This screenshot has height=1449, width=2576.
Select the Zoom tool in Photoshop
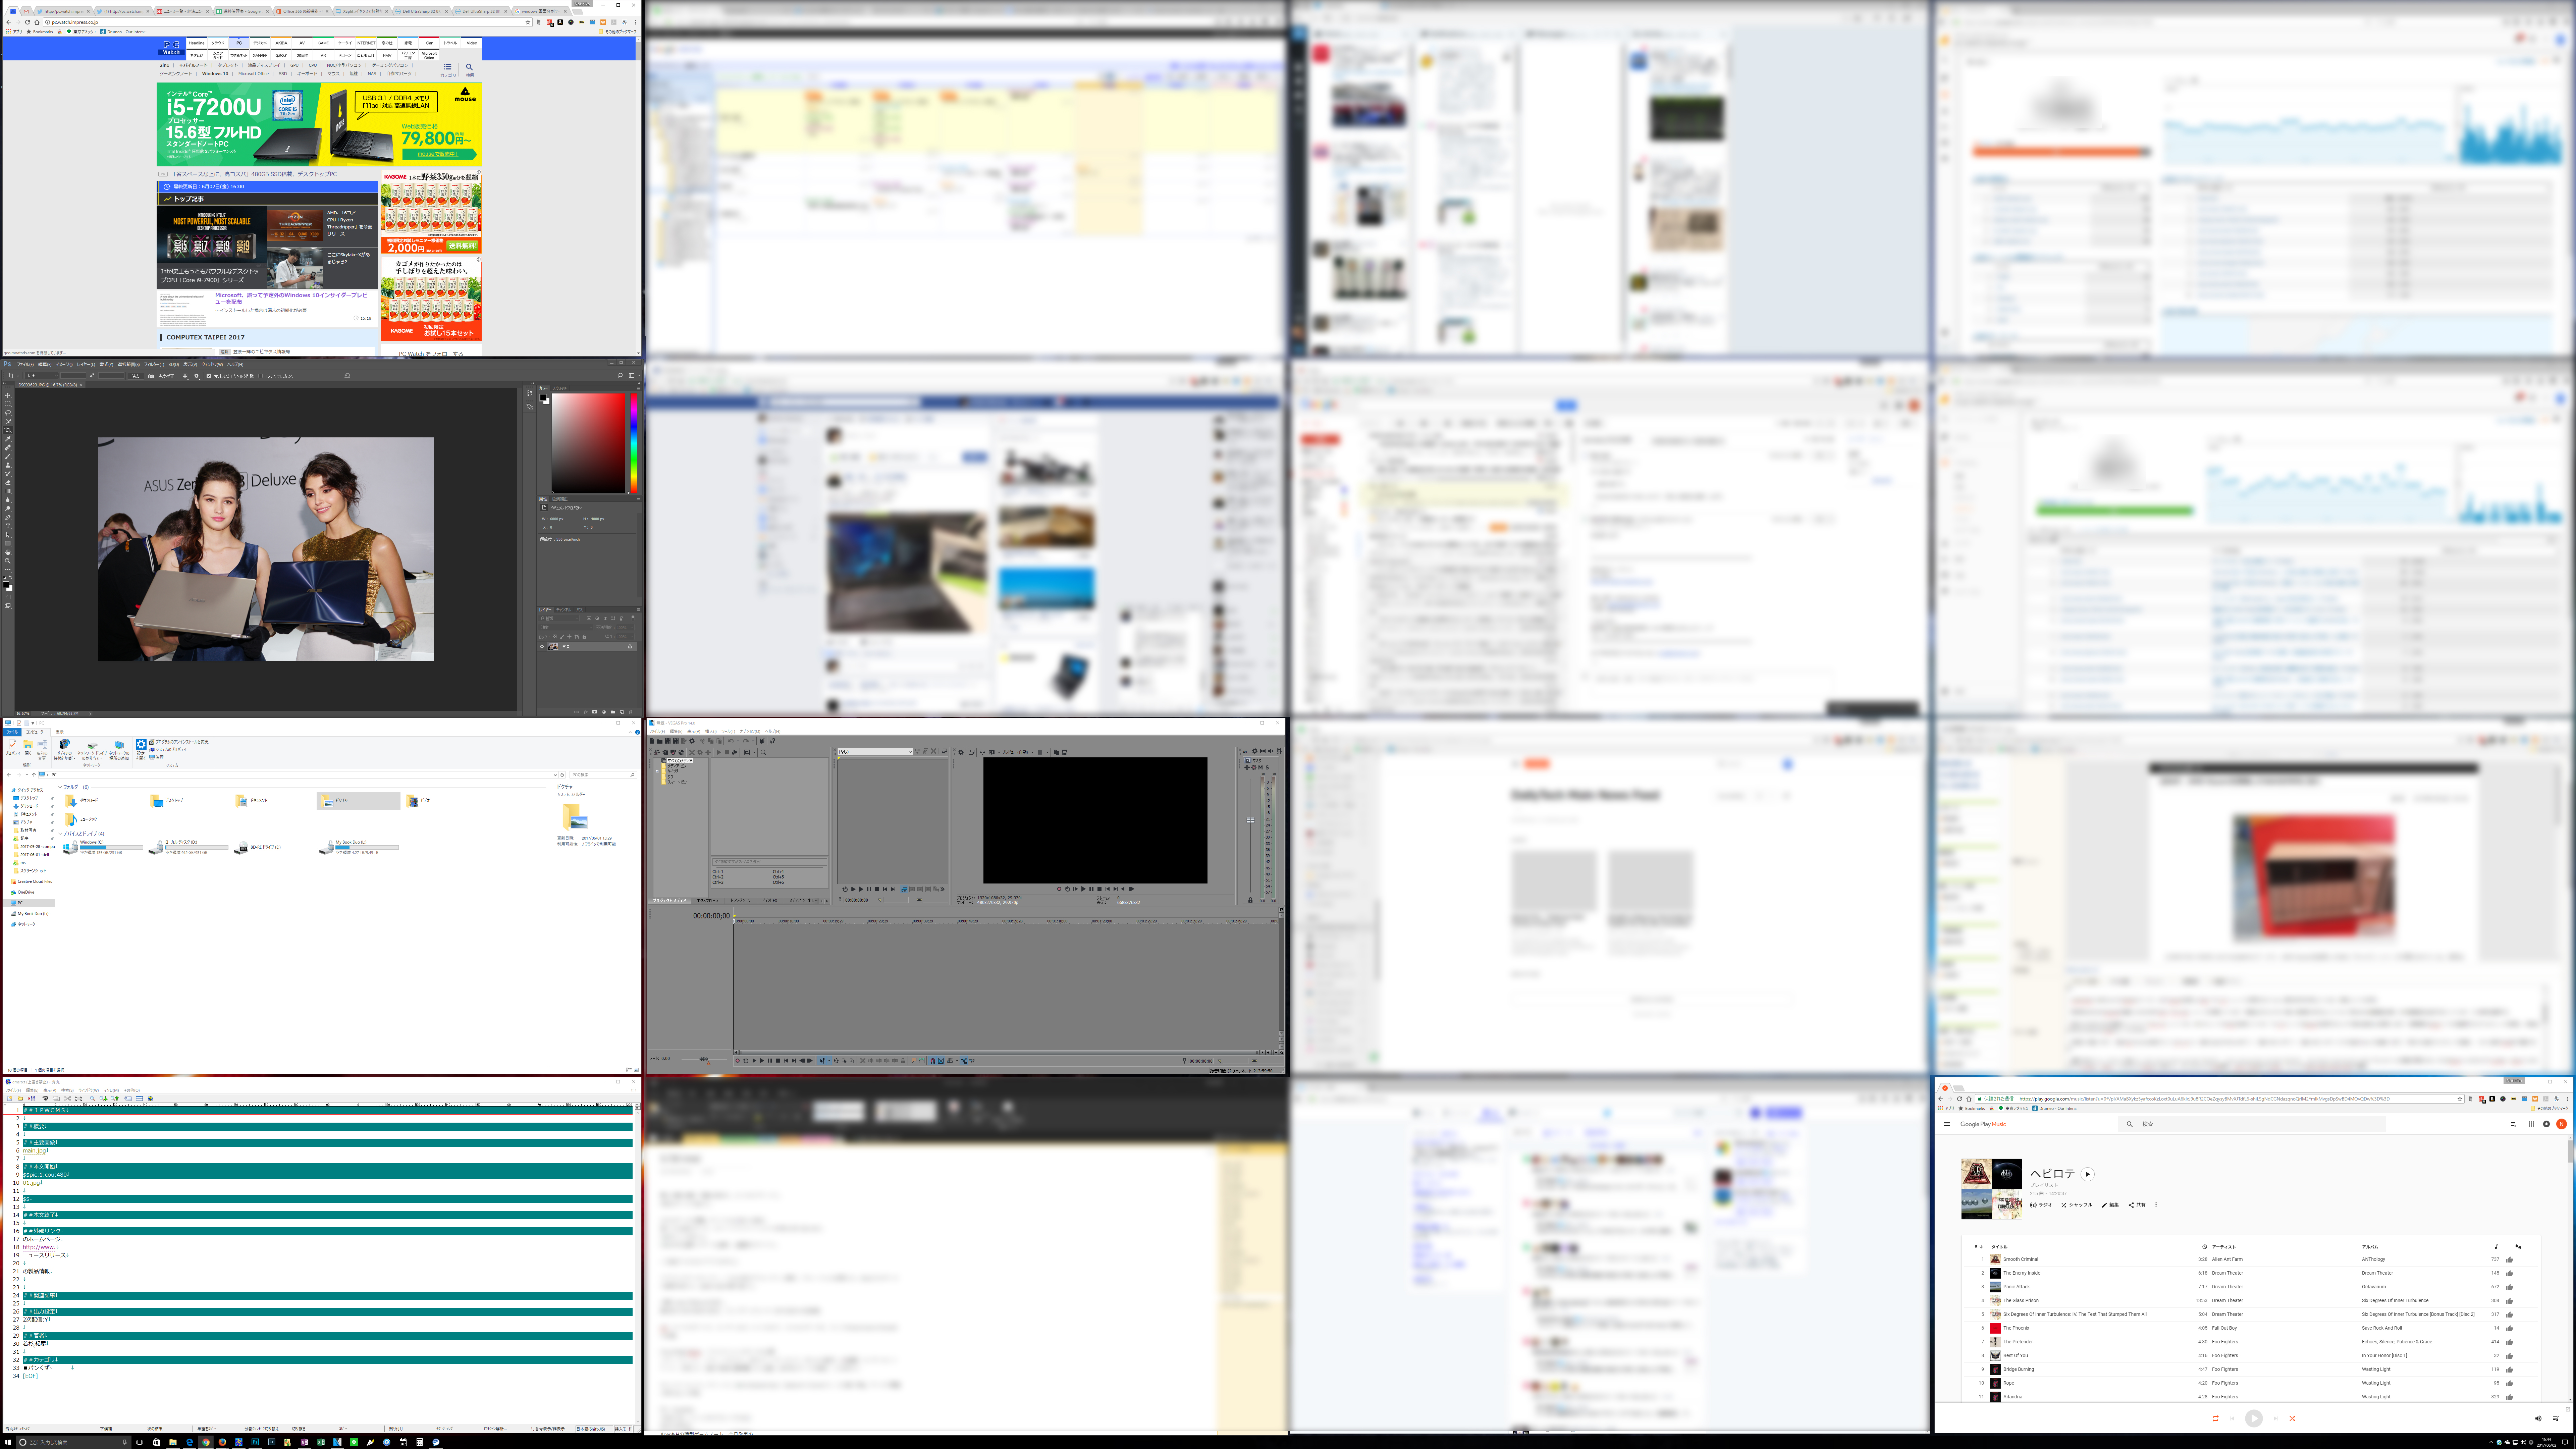tap(8, 561)
